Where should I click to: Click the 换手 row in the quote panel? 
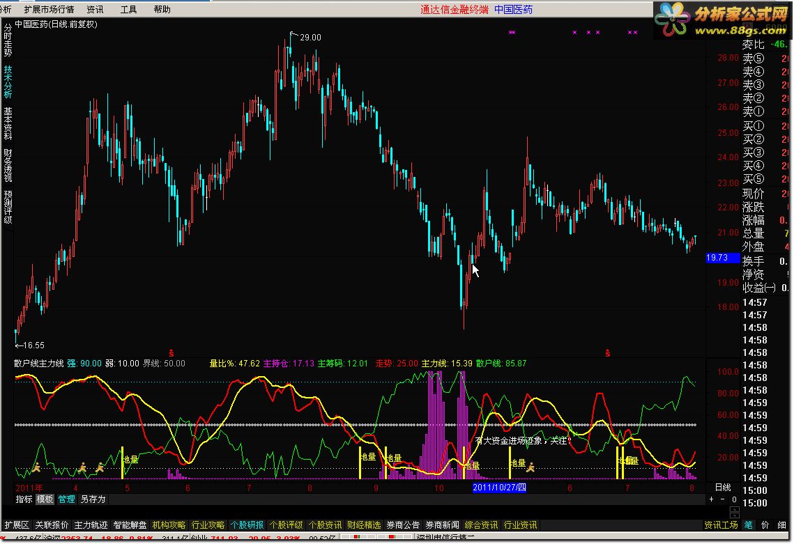(766, 261)
